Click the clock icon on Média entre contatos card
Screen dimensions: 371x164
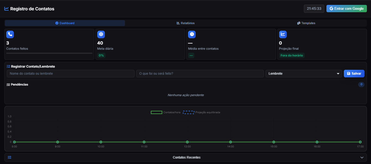[x=192, y=34]
